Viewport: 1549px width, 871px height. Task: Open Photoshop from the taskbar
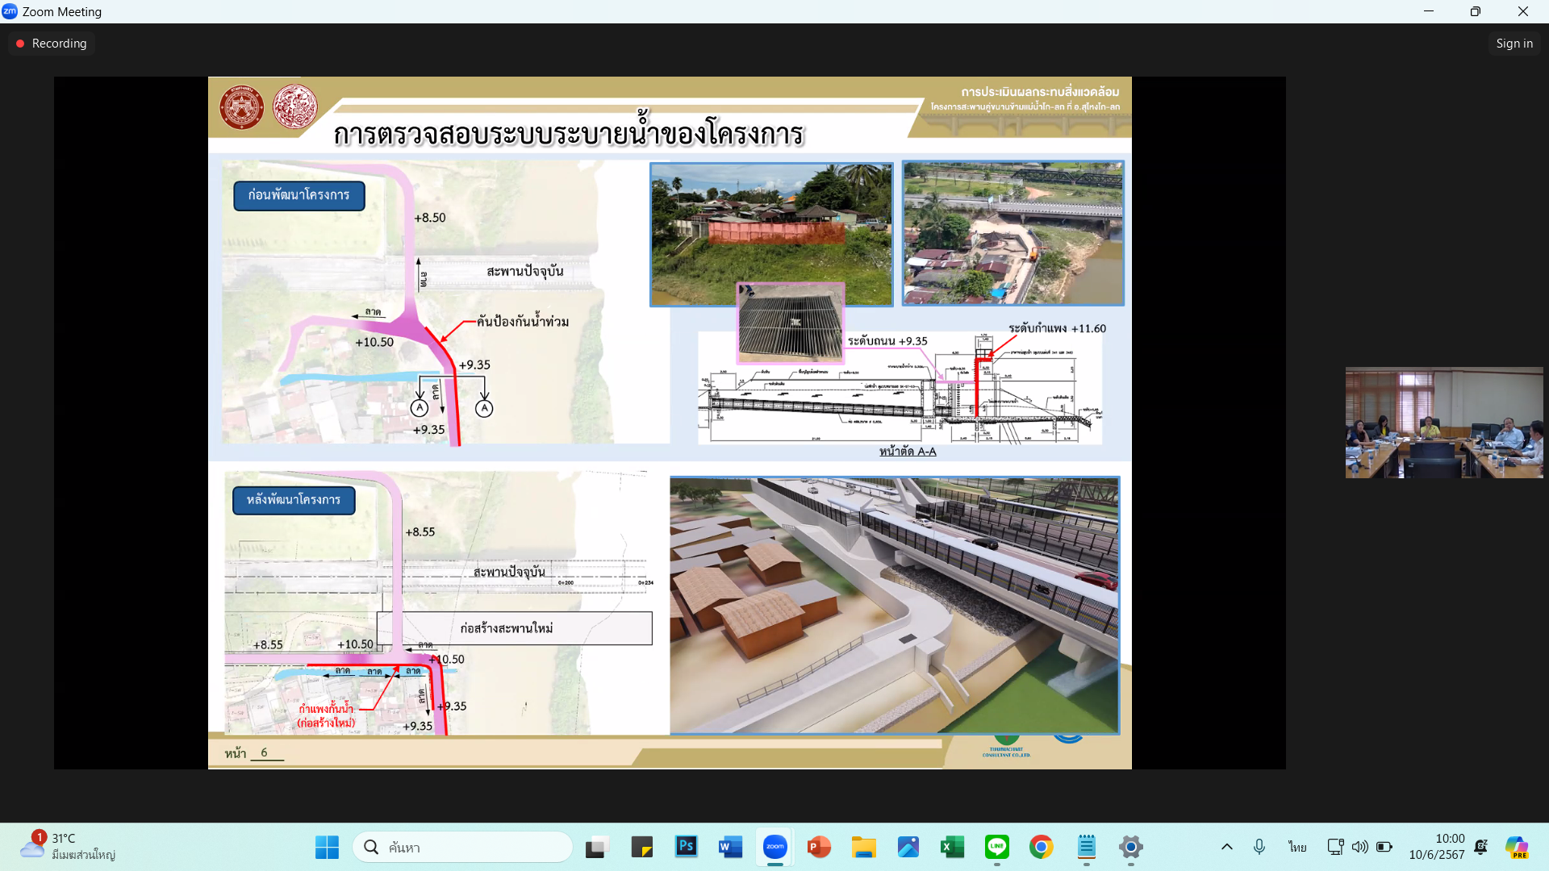tap(686, 847)
